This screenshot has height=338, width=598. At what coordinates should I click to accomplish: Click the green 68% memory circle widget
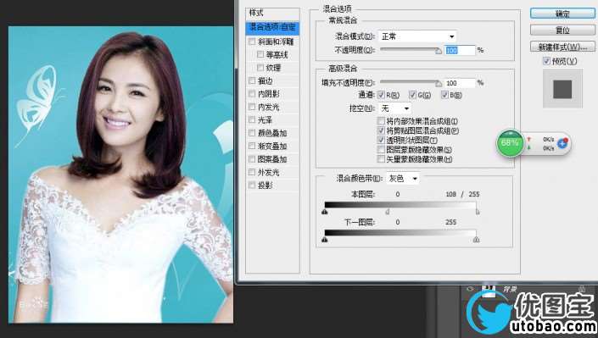(x=510, y=143)
